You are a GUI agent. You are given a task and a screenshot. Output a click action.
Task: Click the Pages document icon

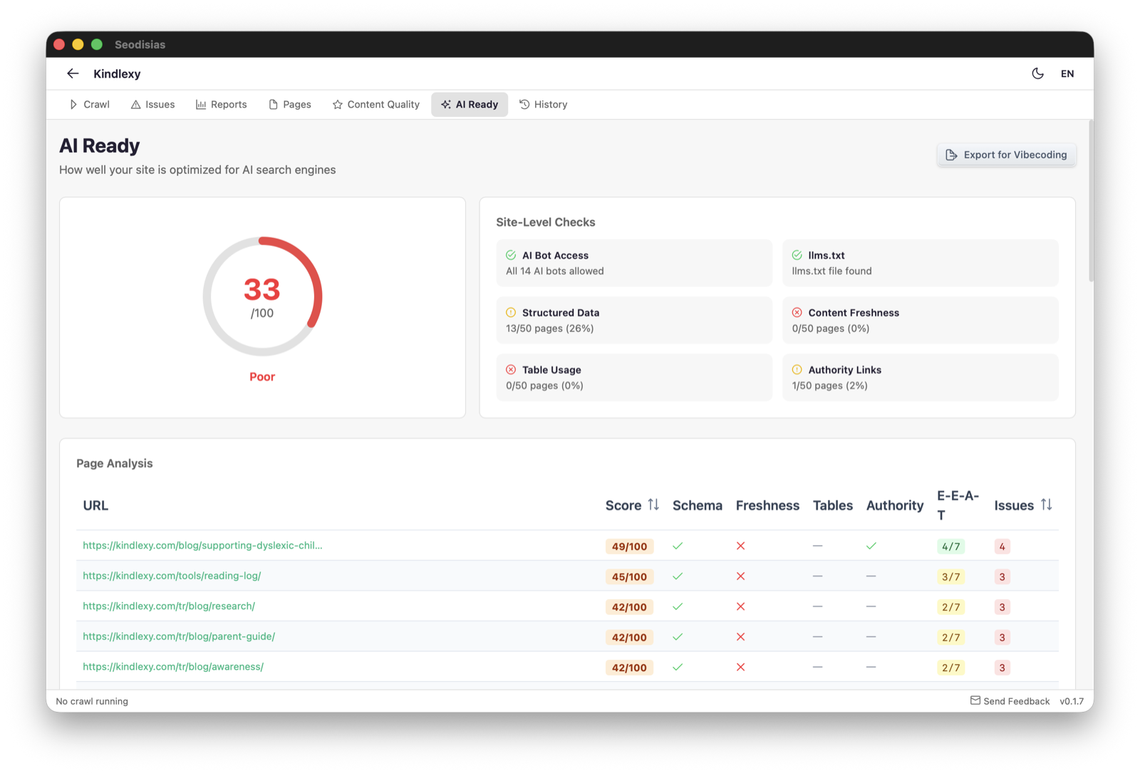(273, 105)
